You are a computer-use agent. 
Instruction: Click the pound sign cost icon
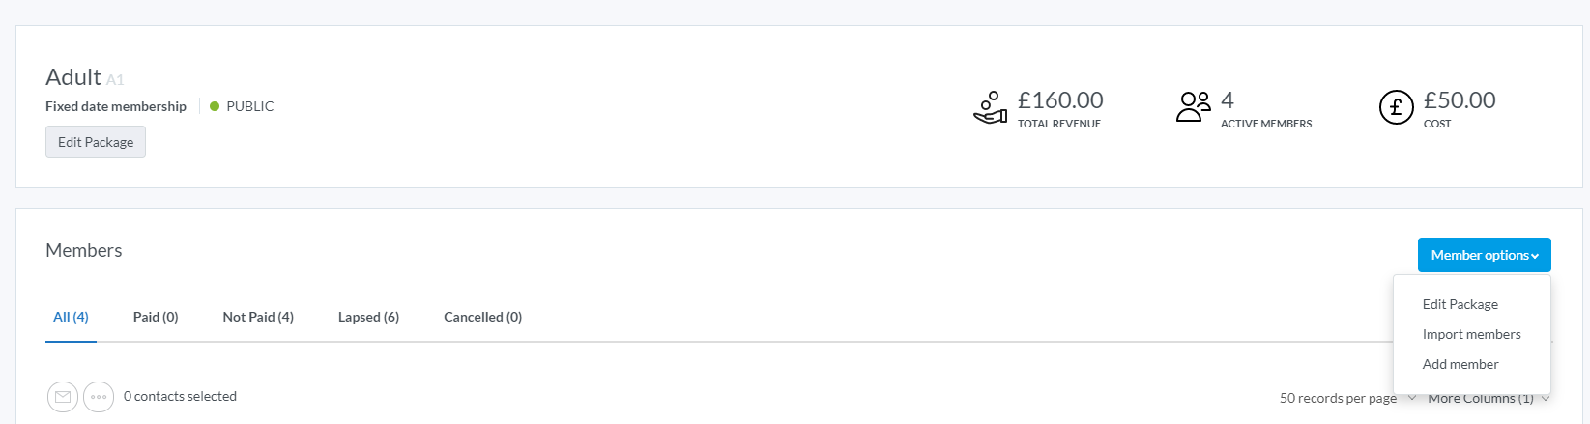[x=1396, y=107]
